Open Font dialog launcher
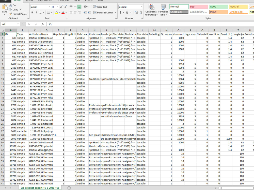The width and height of the screenshot is (254, 190). (x=67, y=18)
